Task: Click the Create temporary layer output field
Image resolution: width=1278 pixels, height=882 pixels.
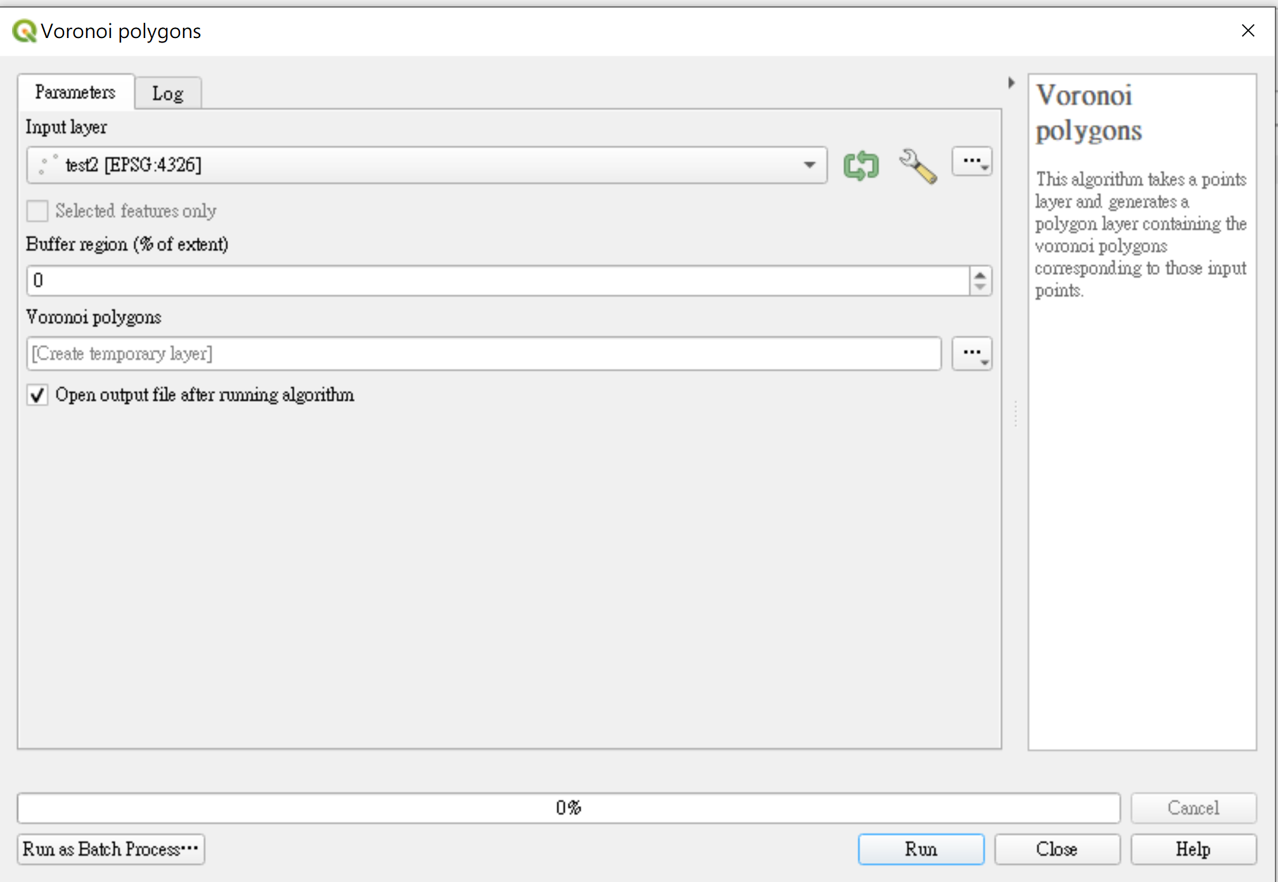Action: [483, 354]
